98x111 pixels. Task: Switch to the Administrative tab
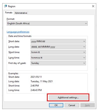(x=21, y=13)
